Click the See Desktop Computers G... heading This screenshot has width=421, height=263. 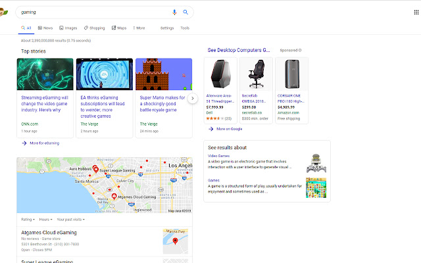click(x=239, y=50)
